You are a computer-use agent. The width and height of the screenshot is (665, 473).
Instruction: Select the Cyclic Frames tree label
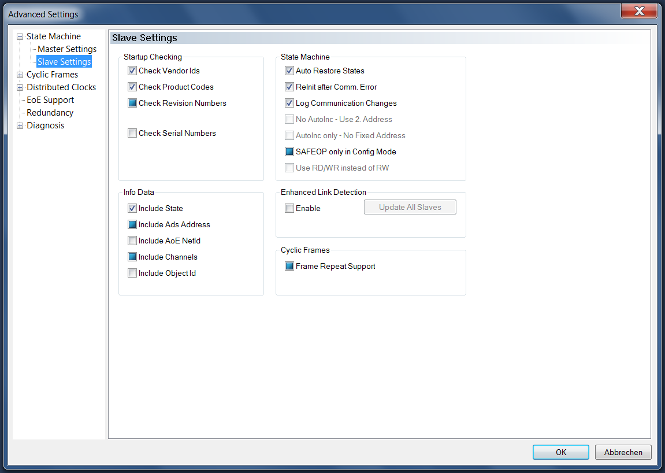[52, 75]
